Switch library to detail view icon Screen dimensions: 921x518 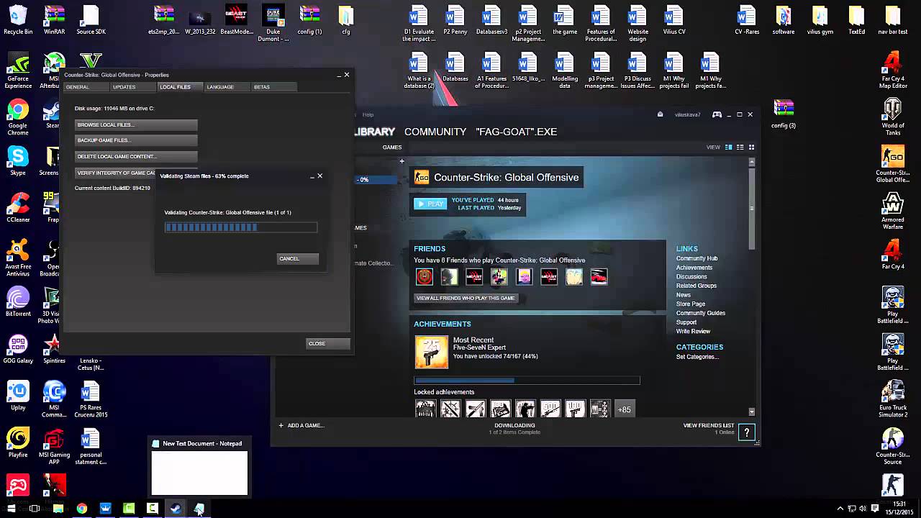point(728,147)
